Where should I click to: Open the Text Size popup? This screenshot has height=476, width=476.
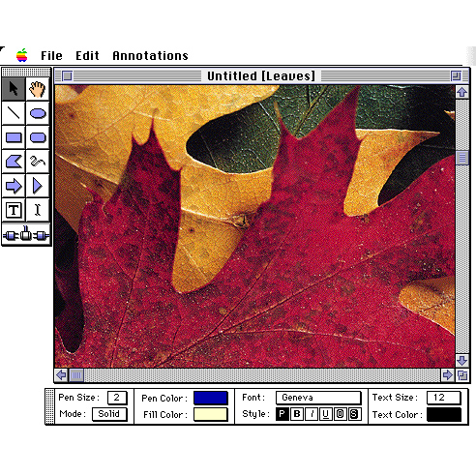[x=443, y=398]
